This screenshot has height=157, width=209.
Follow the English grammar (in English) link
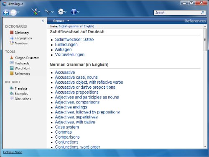[x=76, y=26]
